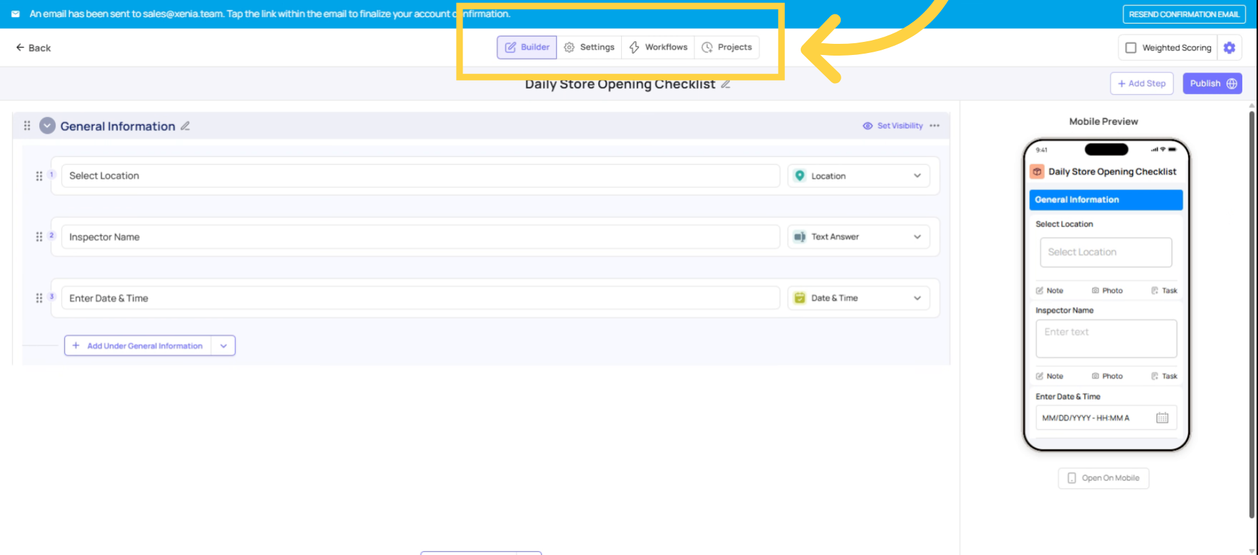The image size is (1258, 555).
Task: Click the Enter Date & Time drag handle
Action: coord(39,298)
